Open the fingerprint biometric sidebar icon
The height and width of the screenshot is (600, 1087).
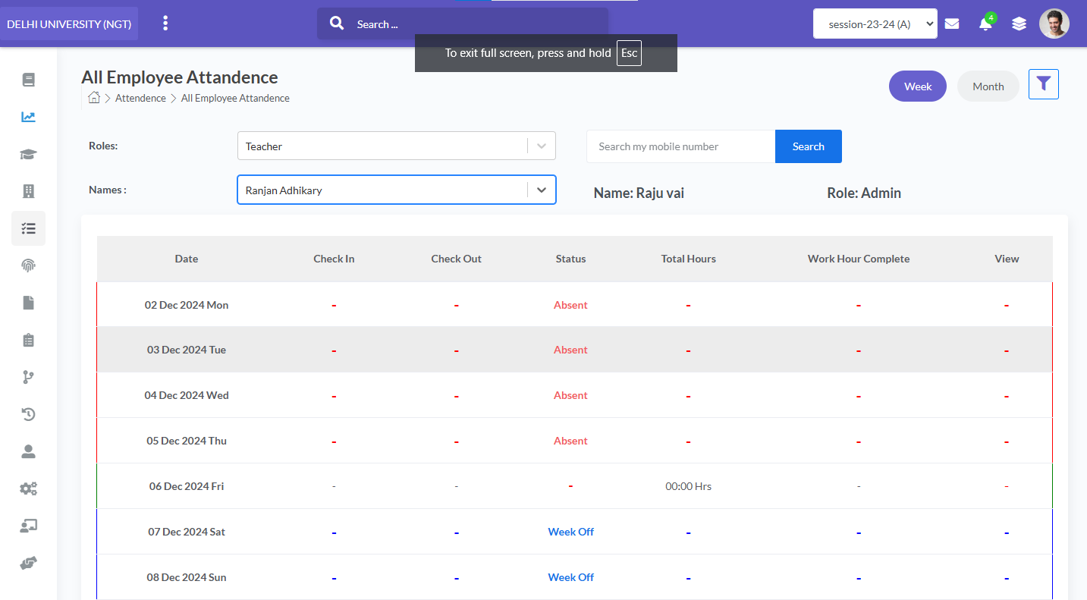28,265
